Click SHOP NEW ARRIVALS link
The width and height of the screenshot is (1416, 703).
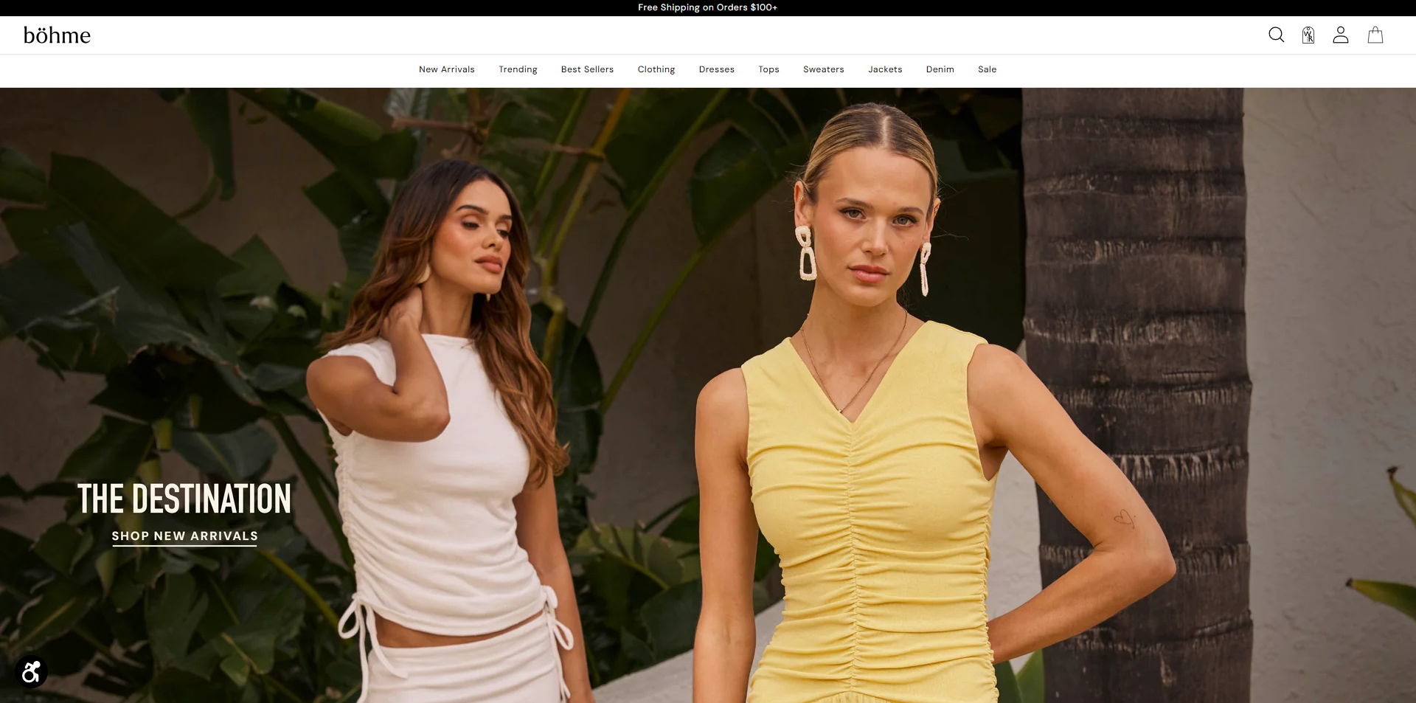[184, 537]
